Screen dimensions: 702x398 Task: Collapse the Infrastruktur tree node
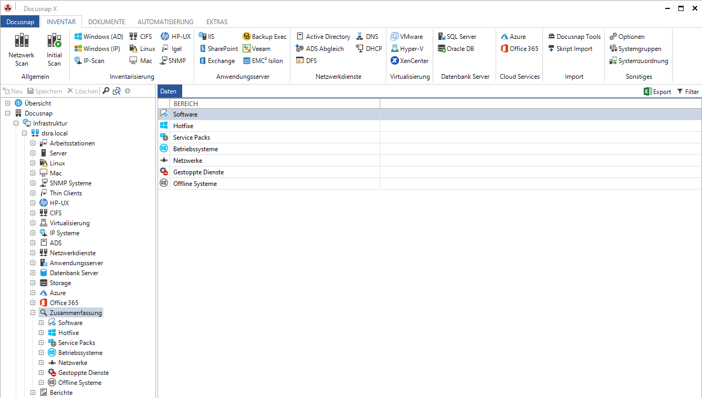(16, 123)
